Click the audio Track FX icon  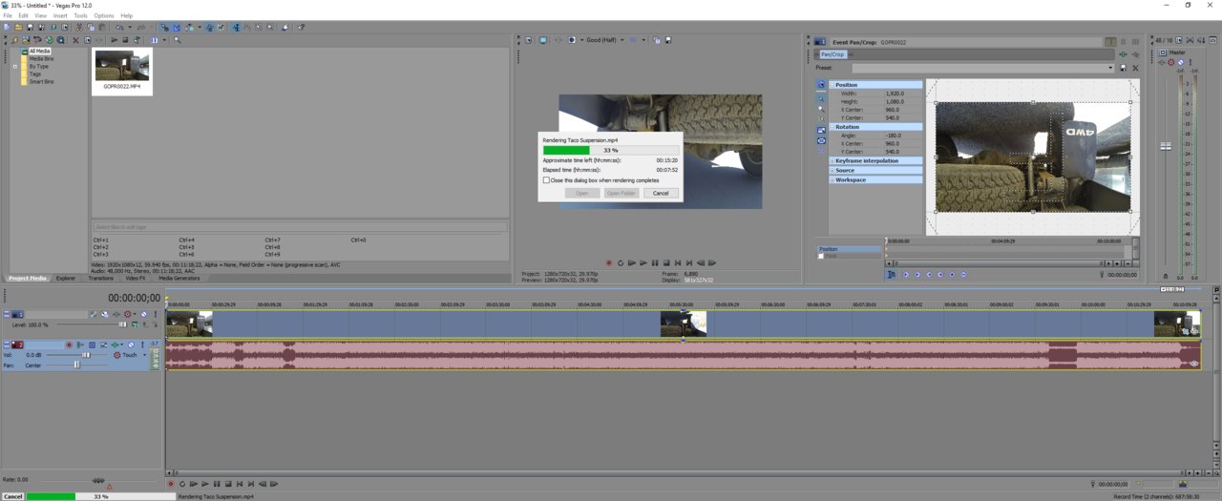click(x=115, y=344)
